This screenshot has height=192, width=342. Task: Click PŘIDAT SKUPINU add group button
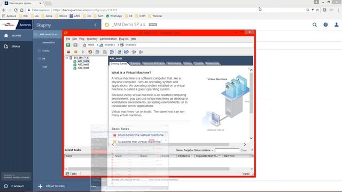point(52,186)
